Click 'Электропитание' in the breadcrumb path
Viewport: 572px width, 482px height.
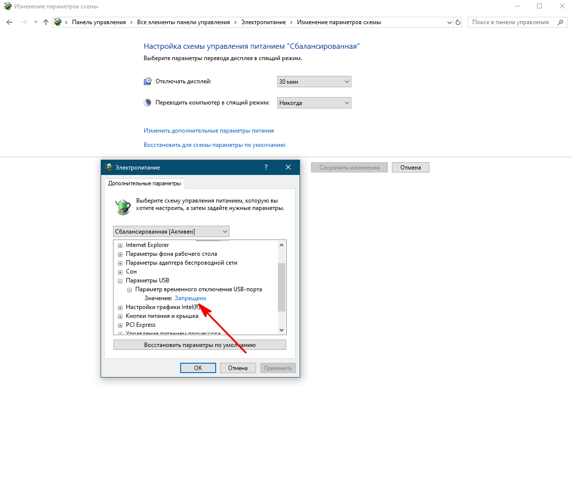(x=265, y=22)
